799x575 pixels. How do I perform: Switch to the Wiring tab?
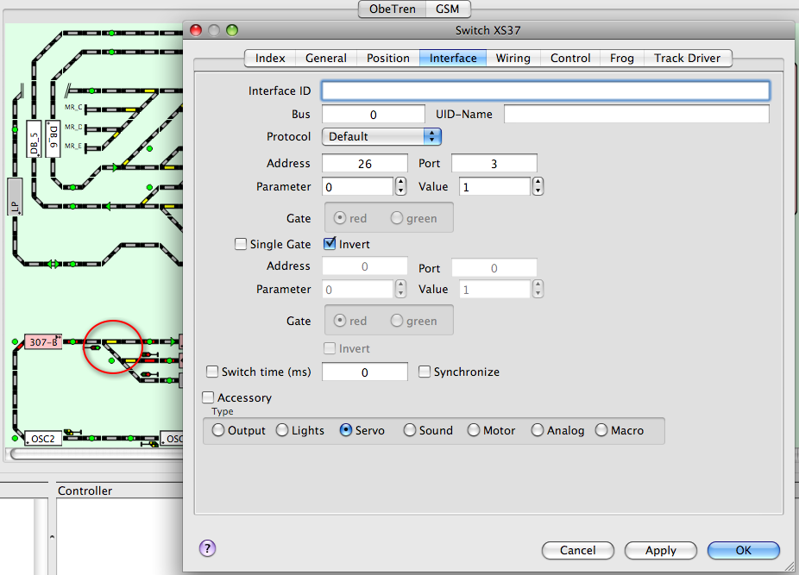tap(513, 58)
